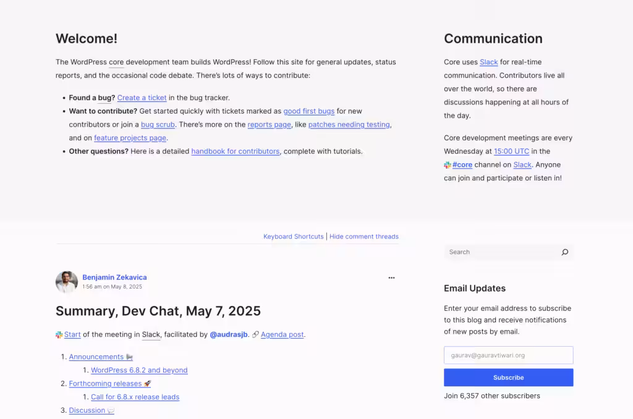633x419 pixels.
Task: Click the speech bubble emoji beside Discussion
Action: tap(111, 410)
